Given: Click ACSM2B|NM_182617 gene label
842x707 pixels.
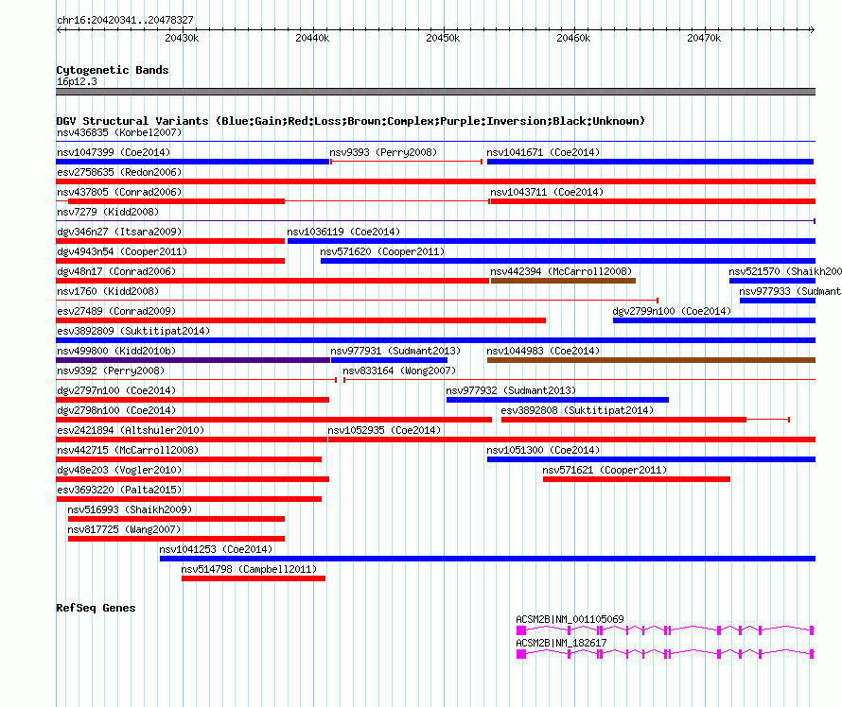Looking at the screenshot, I should click(x=561, y=643).
